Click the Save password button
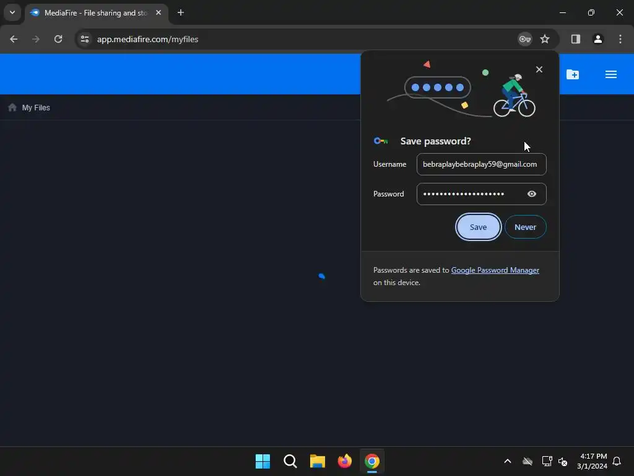The width and height of the screenshot is (634, 476). click(479, 227)
